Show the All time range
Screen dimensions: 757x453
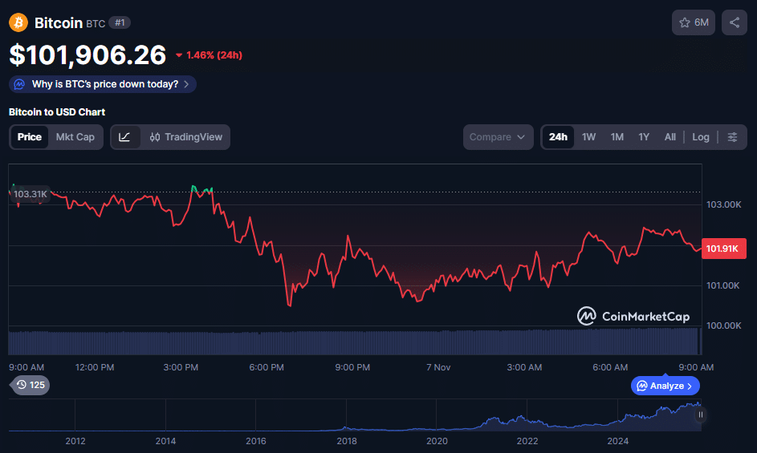click(x=670, y=137)
